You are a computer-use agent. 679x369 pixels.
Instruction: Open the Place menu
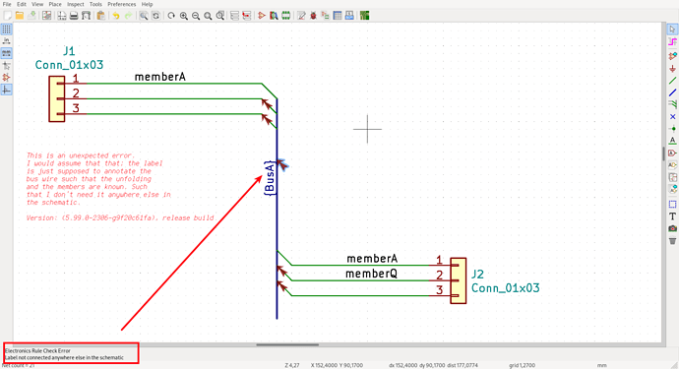(55, 4)
